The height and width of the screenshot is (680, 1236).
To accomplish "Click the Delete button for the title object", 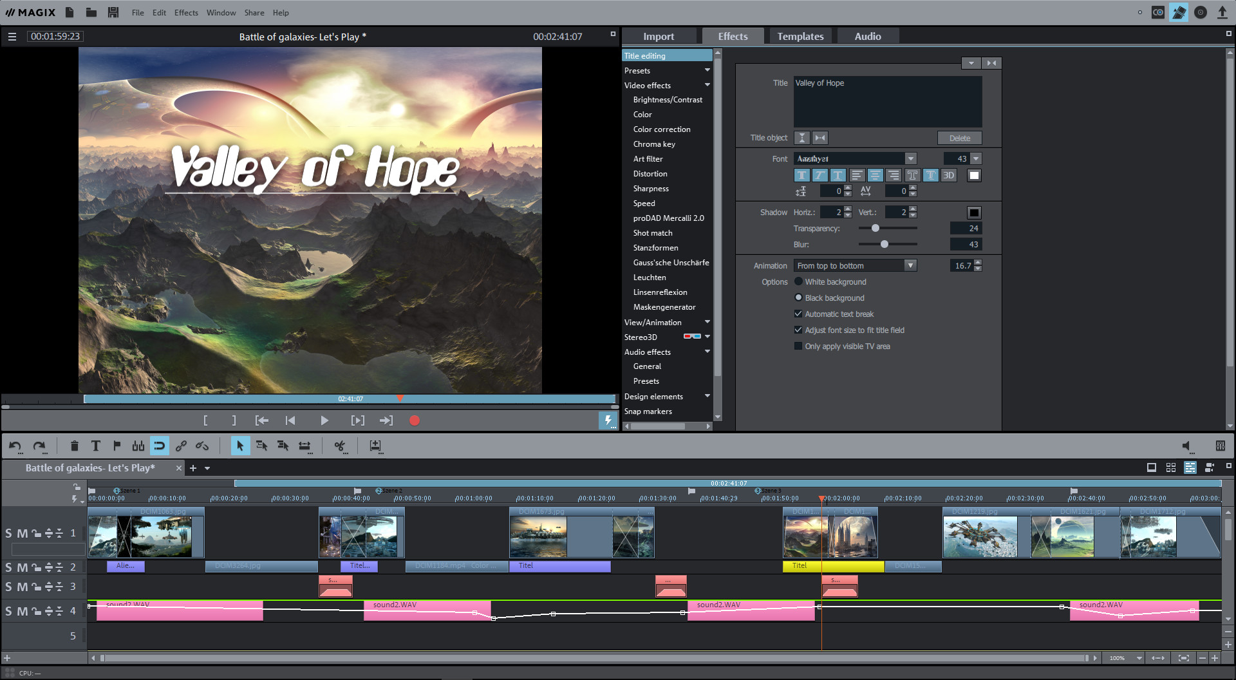I will point(959,137).
